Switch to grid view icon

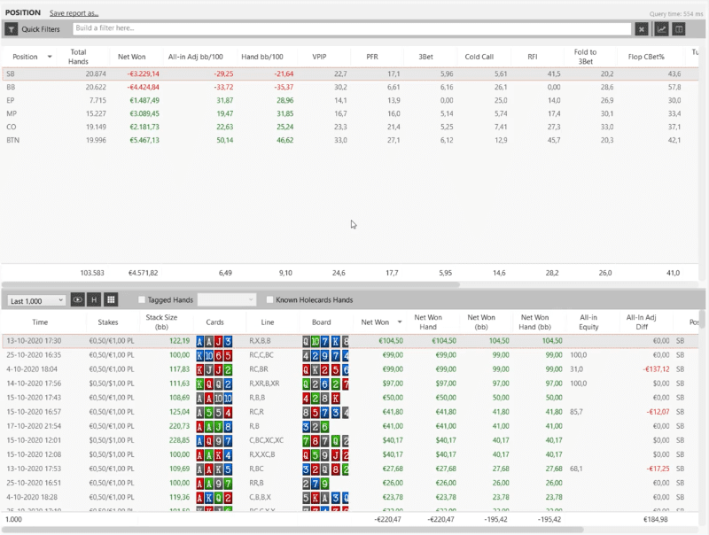(111, 300)
